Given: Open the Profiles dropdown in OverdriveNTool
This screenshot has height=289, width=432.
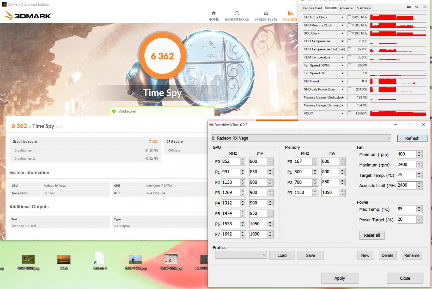Looking at the screenshot, I should pyautogui.click(x=241, y=255).
